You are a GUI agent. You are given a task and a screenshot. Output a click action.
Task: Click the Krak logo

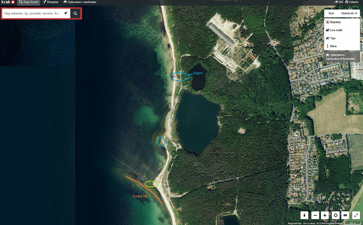point(8,2)
